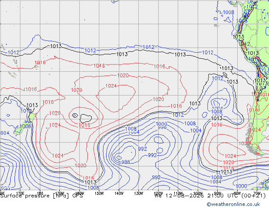Open the weatheronline.co.uk copyright link

(x=233, y=204)
